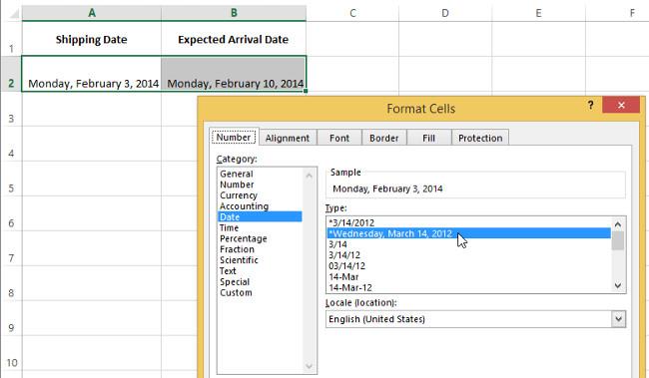Select column B header
The width and height of the screenshot is (649, 378).
point(234,13)
